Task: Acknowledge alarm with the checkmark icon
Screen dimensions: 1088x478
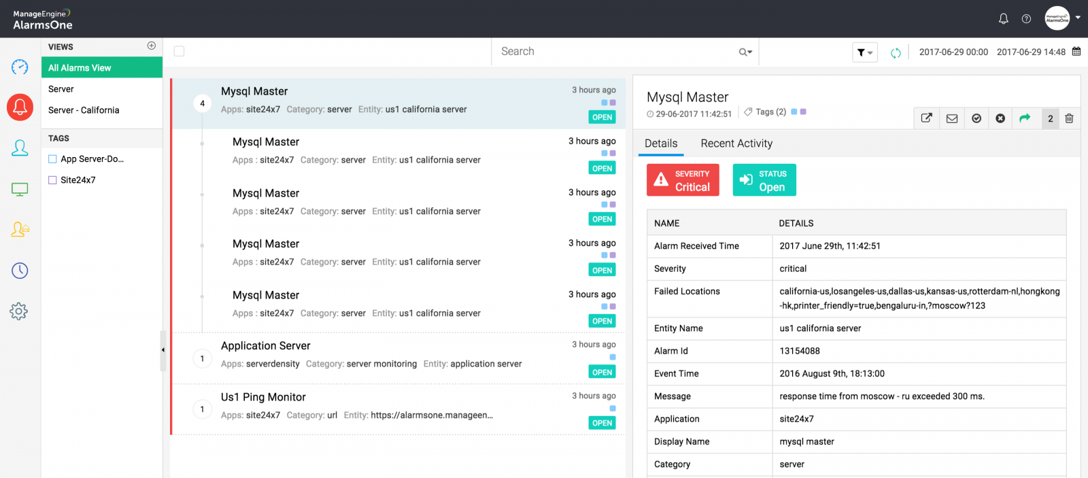Action: (x=976, y=118)
